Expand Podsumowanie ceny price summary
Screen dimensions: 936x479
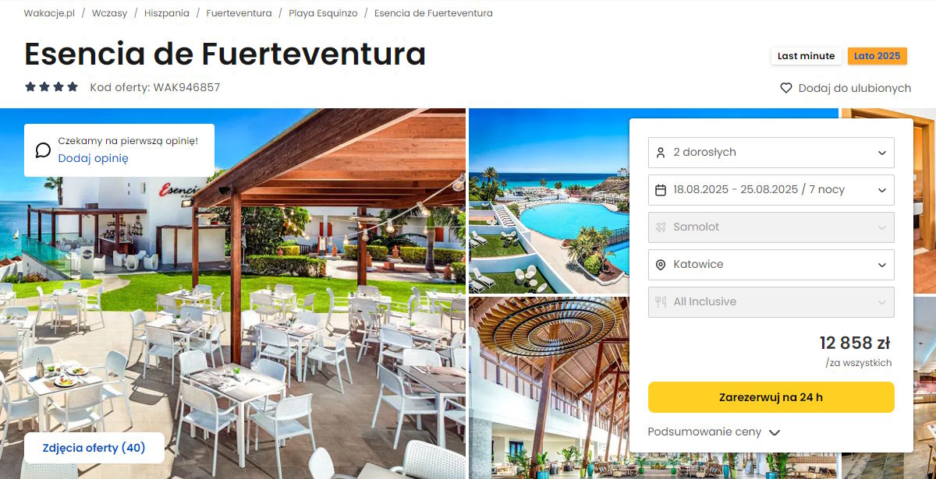714,432
